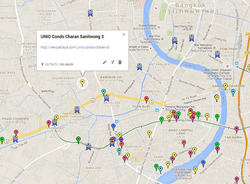The width and height of the screenshot is (250, 184).
Task: Edit the UNIO Condo marker with pencil icon
Action: pos(105,62)
